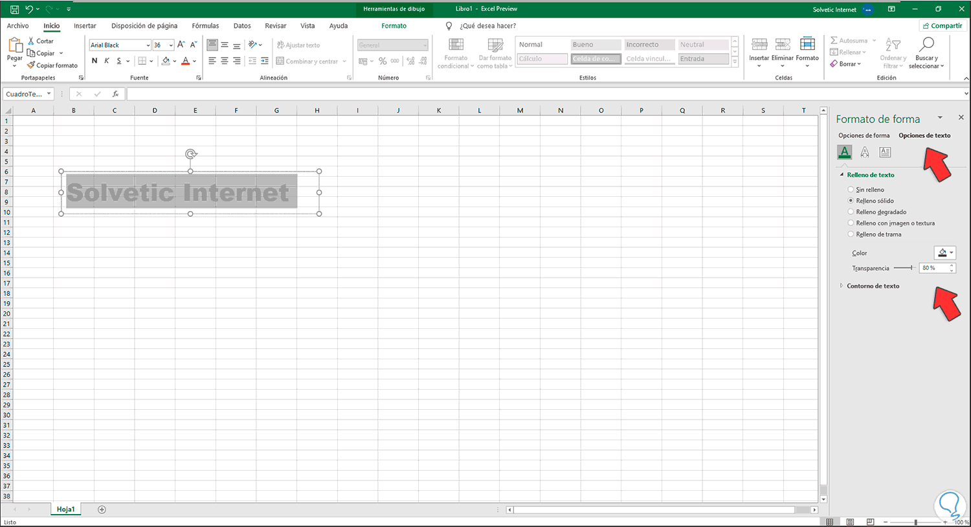Click the Transparencia slider

click(905, 268)
